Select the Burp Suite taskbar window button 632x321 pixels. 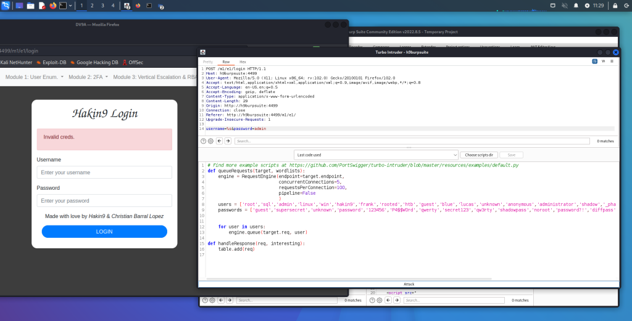click(x=127, y=6)
